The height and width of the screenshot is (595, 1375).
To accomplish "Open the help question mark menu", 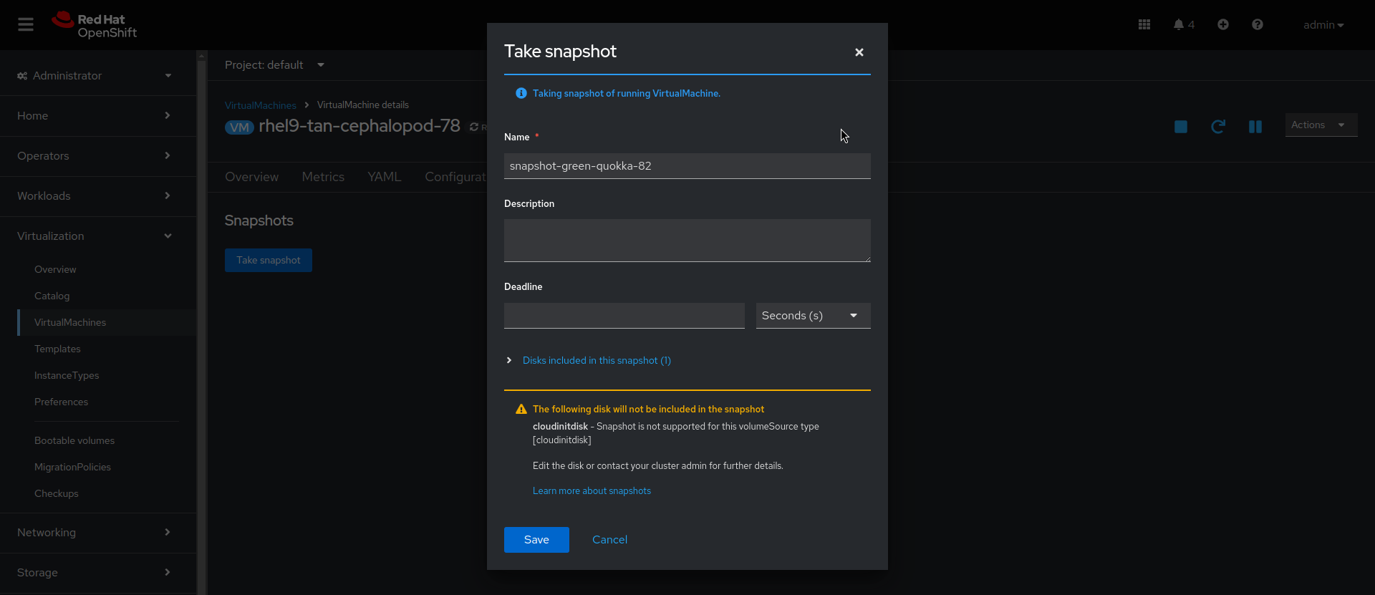I will click(1257, 24).
